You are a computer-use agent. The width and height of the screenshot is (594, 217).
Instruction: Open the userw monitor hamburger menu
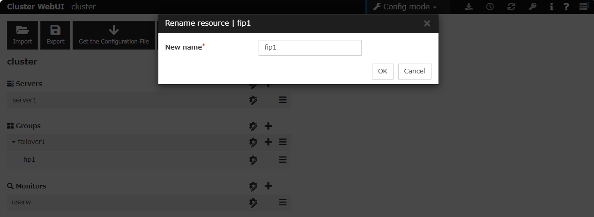point(282,203)
